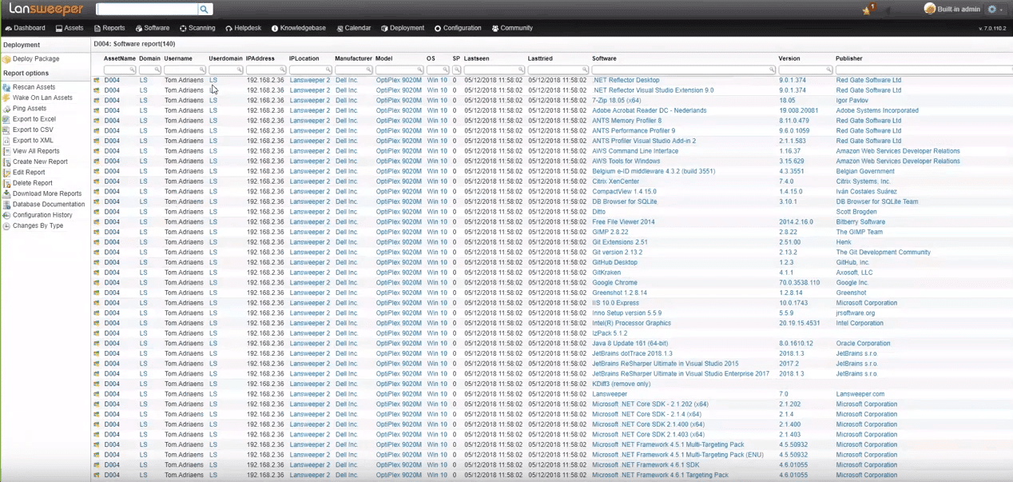This screenshot has height=482, width=1013.
Task: Open the Helpdesk menu
Action: coord(244,28)
